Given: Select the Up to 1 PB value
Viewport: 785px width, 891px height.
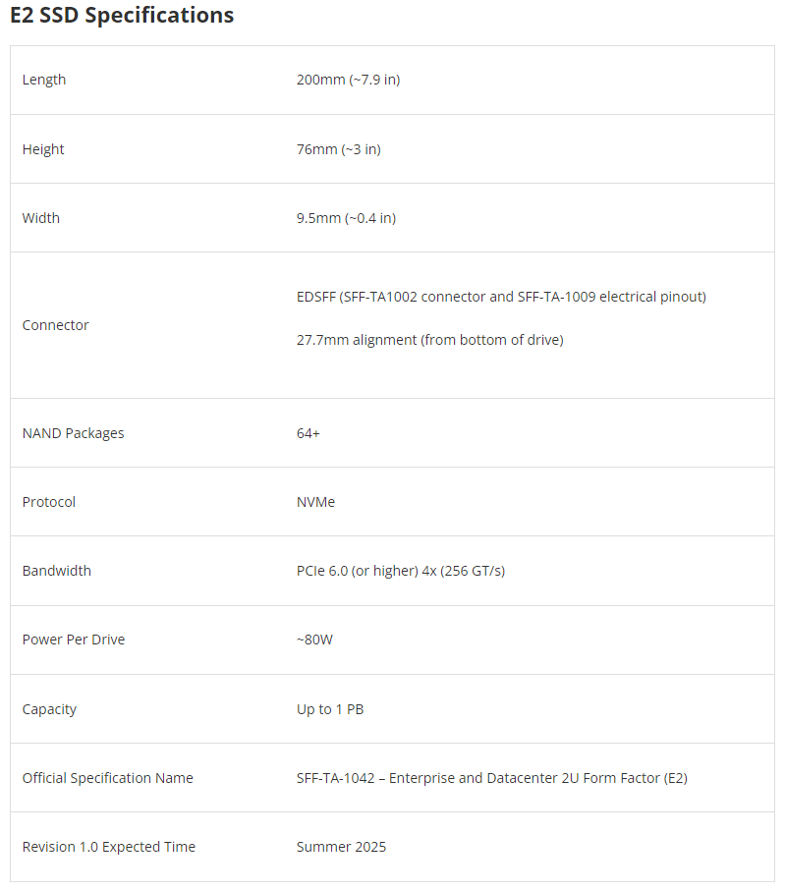Looking at the screenshot, I should point(330,709).
